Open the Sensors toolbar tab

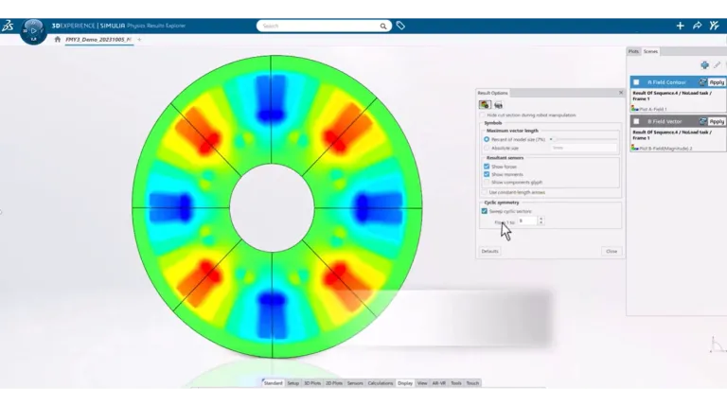[x=355, y=383]
